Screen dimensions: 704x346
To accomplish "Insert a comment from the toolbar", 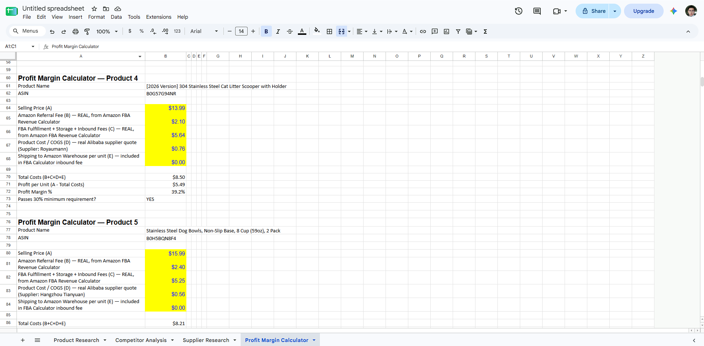I will coord(435,32).
